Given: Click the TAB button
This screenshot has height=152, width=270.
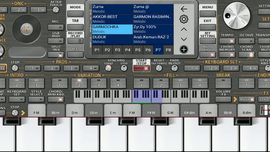Looking at the screenshot, I should pos(75,27).
